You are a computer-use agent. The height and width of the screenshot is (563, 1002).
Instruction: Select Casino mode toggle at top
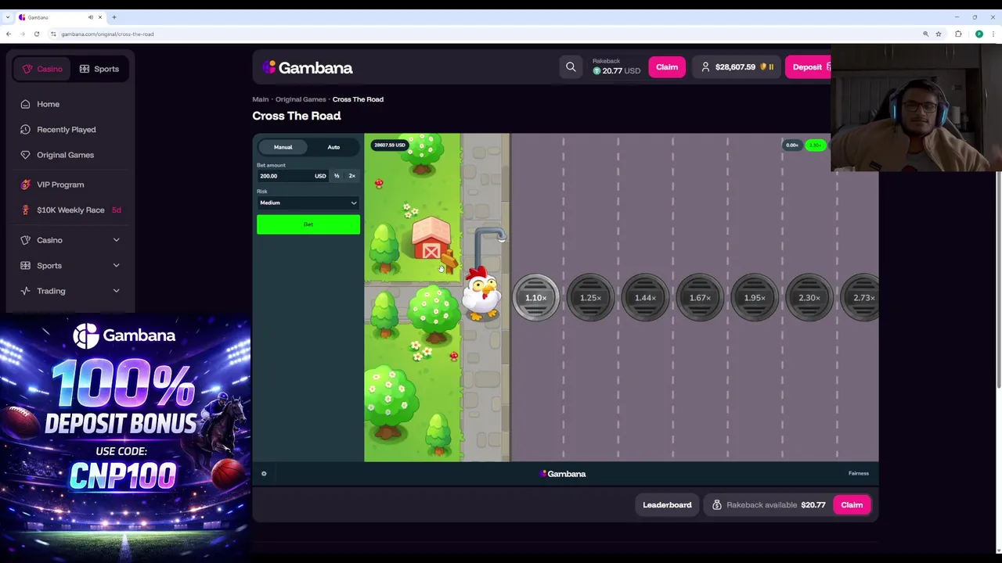point(41,69)
